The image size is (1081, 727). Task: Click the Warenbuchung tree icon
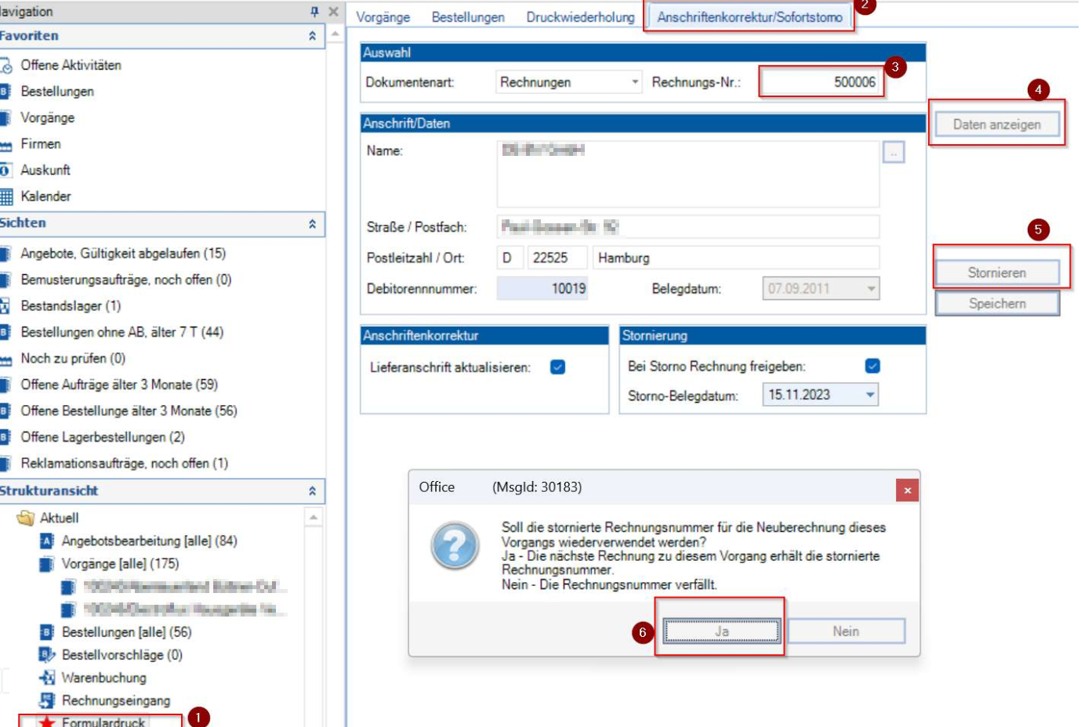47,678
